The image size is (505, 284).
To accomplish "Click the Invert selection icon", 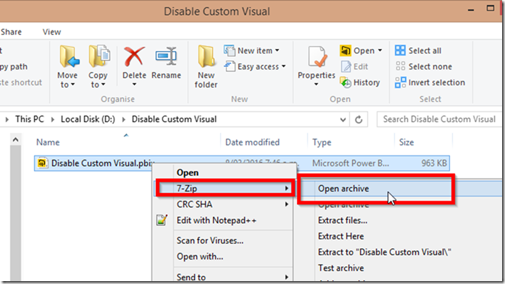I will click(401, 82).
